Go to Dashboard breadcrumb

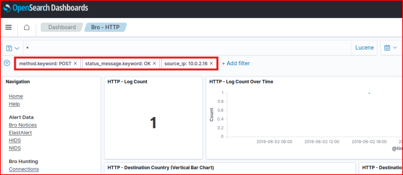tap(62, 27)
